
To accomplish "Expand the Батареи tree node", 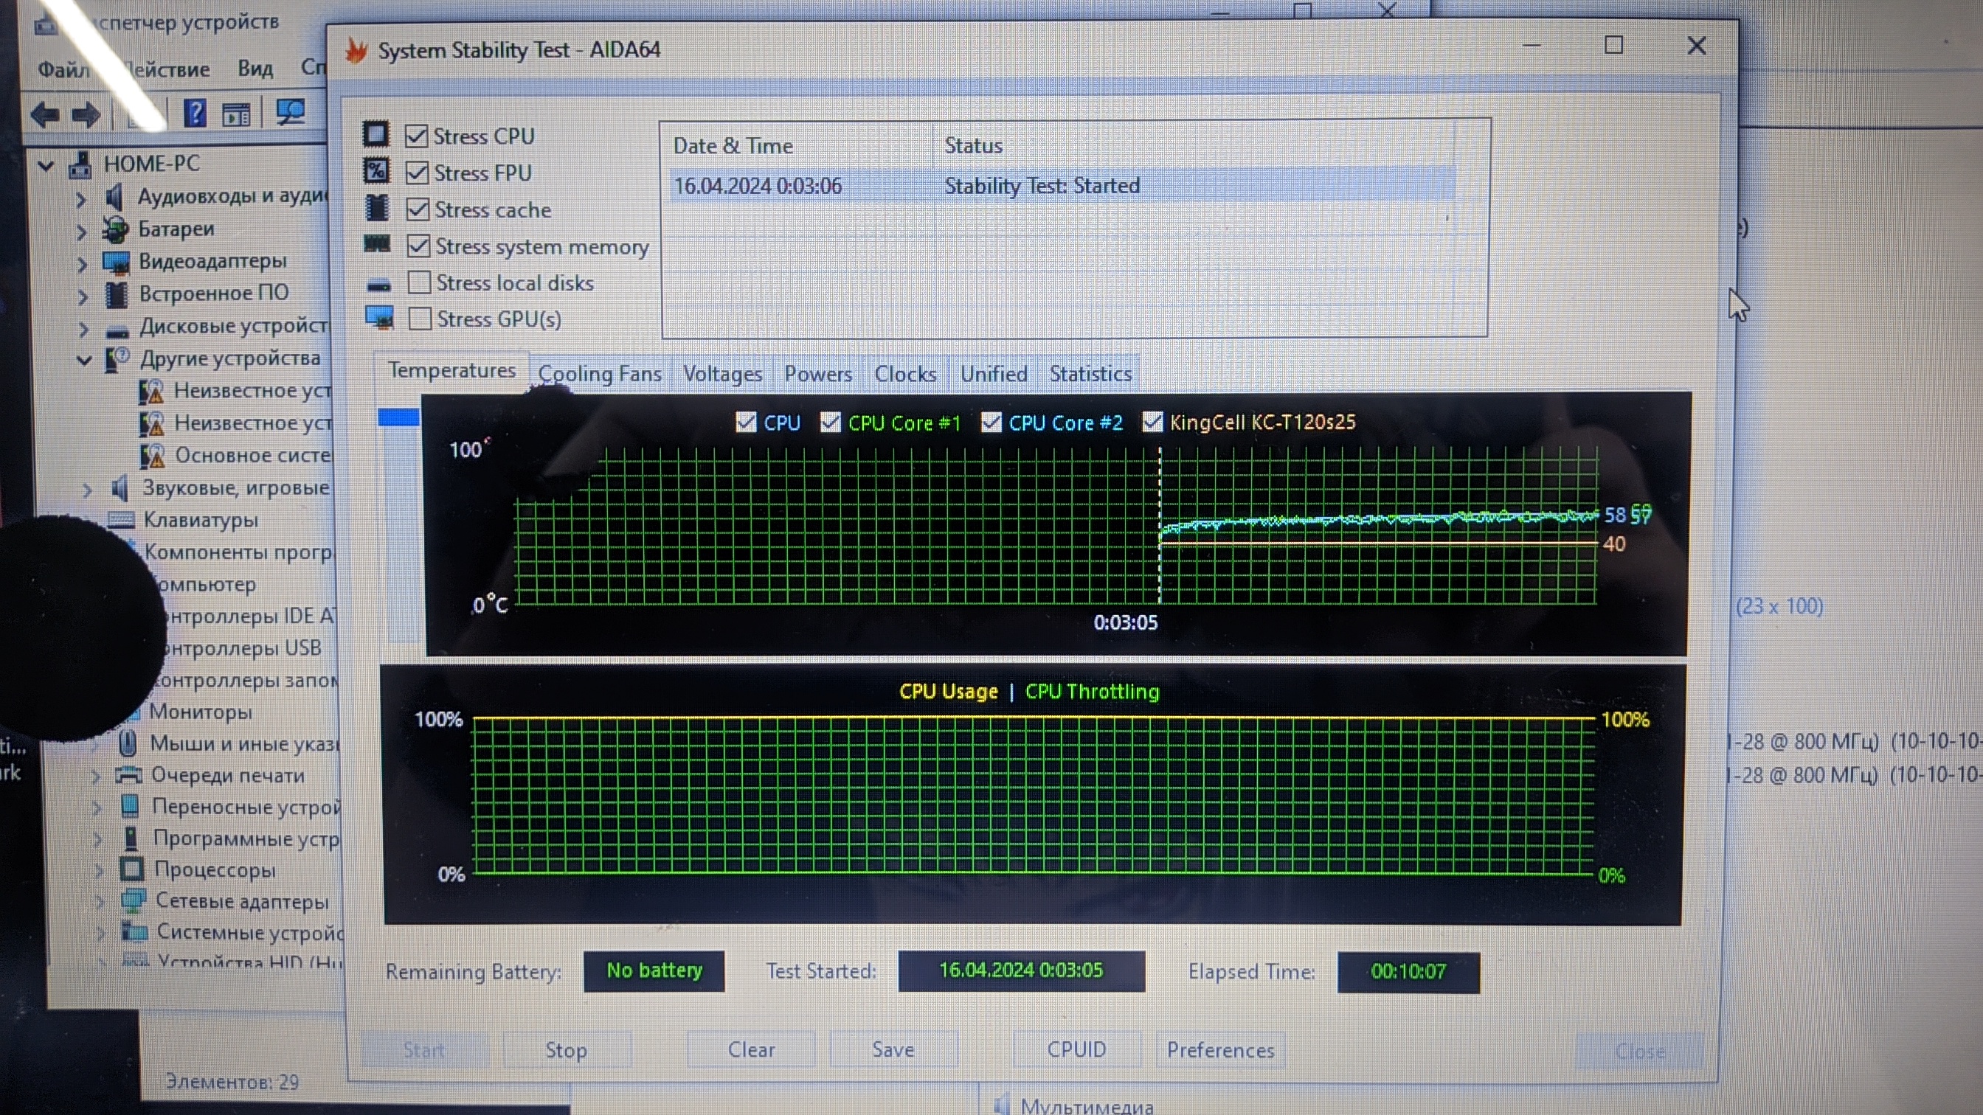I will pos(81,232).
